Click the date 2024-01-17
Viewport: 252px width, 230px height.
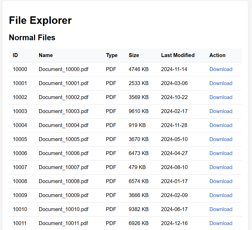174,181
